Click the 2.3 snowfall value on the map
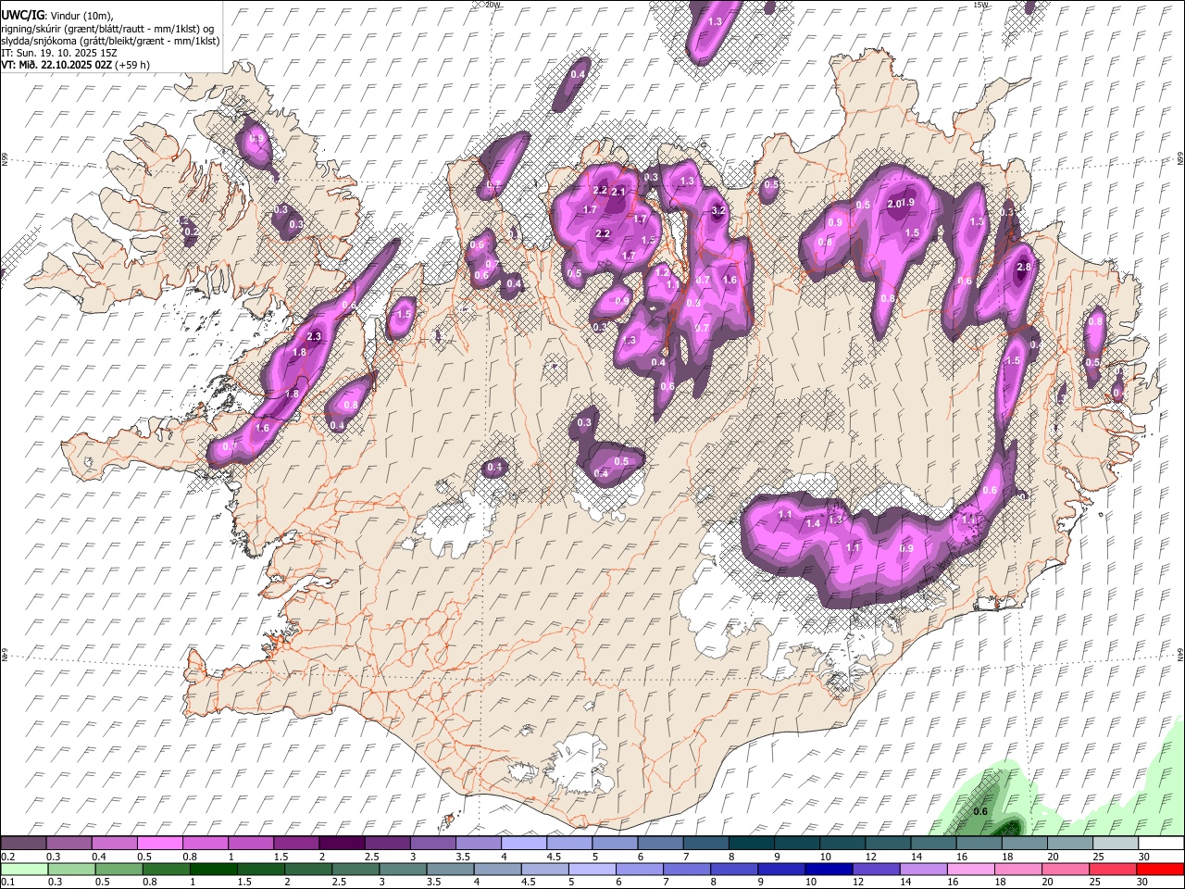This screenshot has height=889, width=1185. coord(314,336)
